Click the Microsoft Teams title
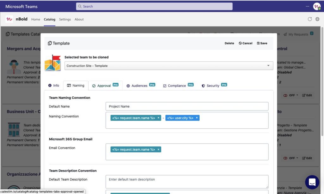 (22, 6)
